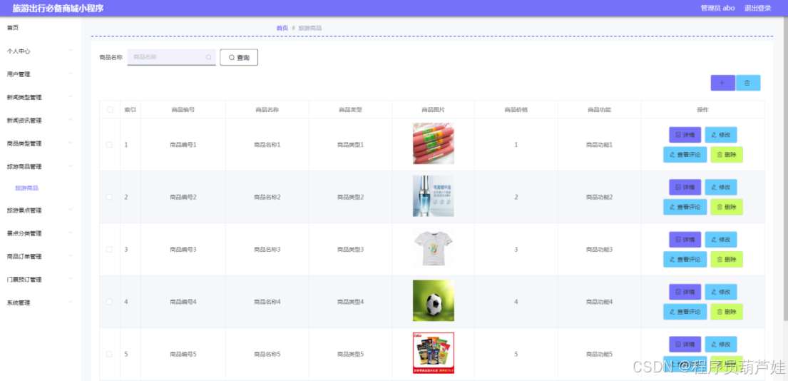Open the white T-shirt product thumbnail
This screenshot has height=381, width=788.
pyautogui.click(x=433, y=248)
